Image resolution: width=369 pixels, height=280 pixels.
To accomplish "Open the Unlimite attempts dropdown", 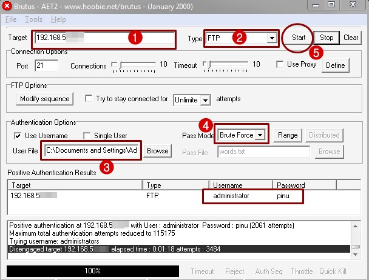I will (205, 100).
